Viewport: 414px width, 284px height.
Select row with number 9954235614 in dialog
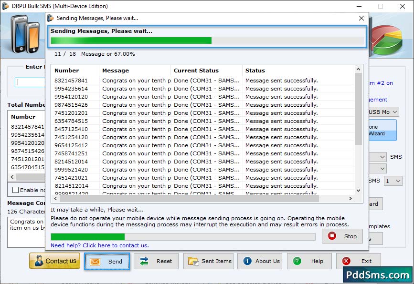(203, 89)
